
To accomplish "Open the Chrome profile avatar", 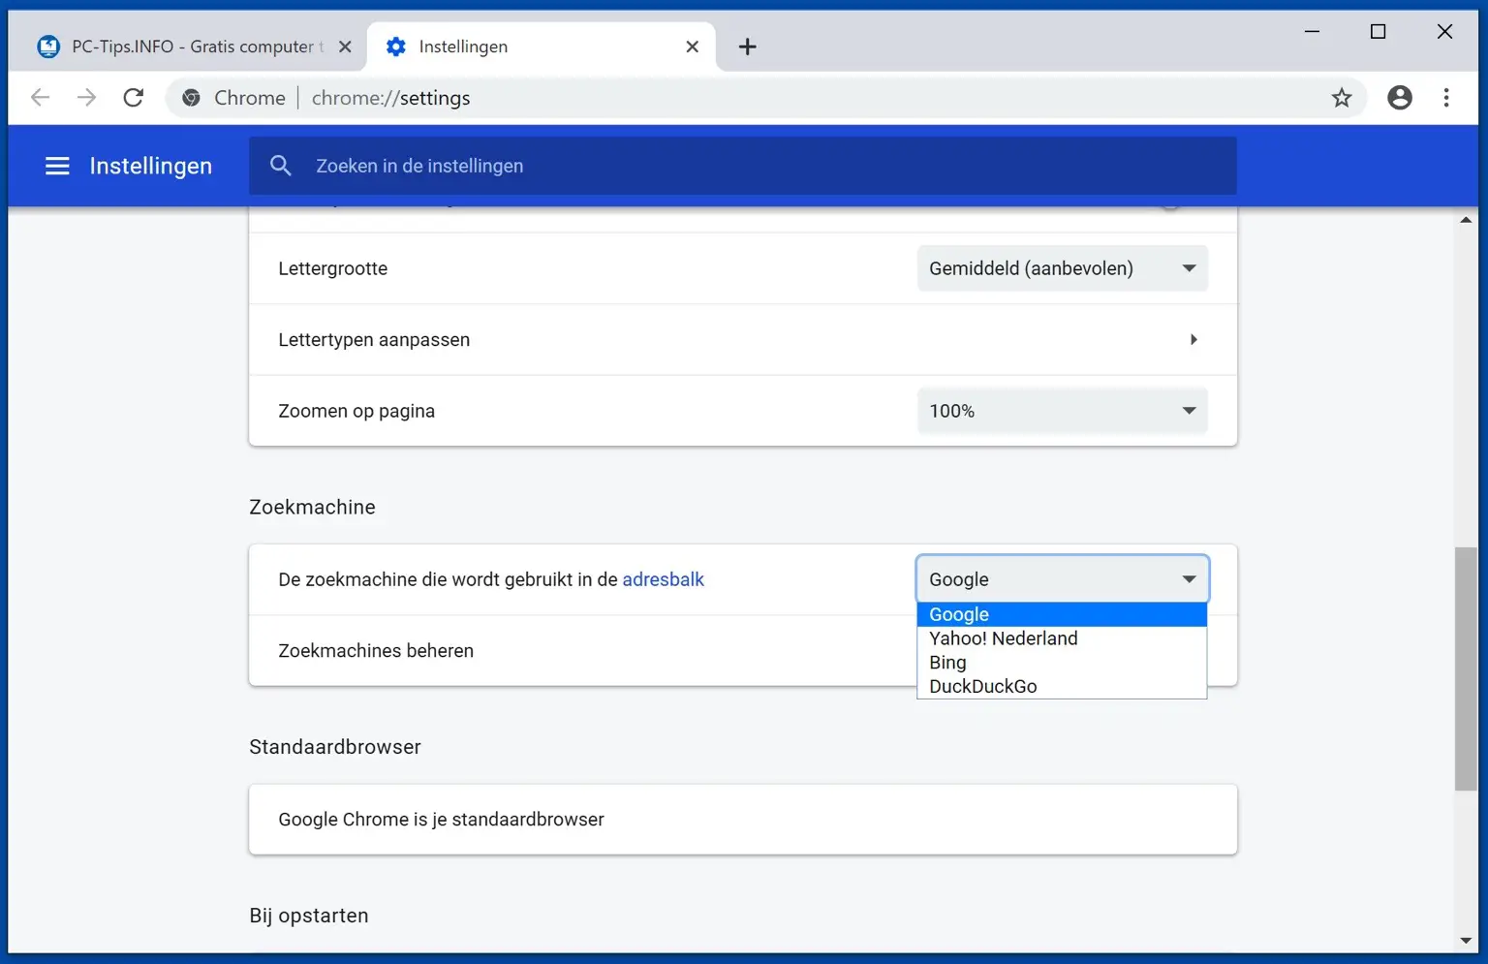I will tap(1399, 97).
